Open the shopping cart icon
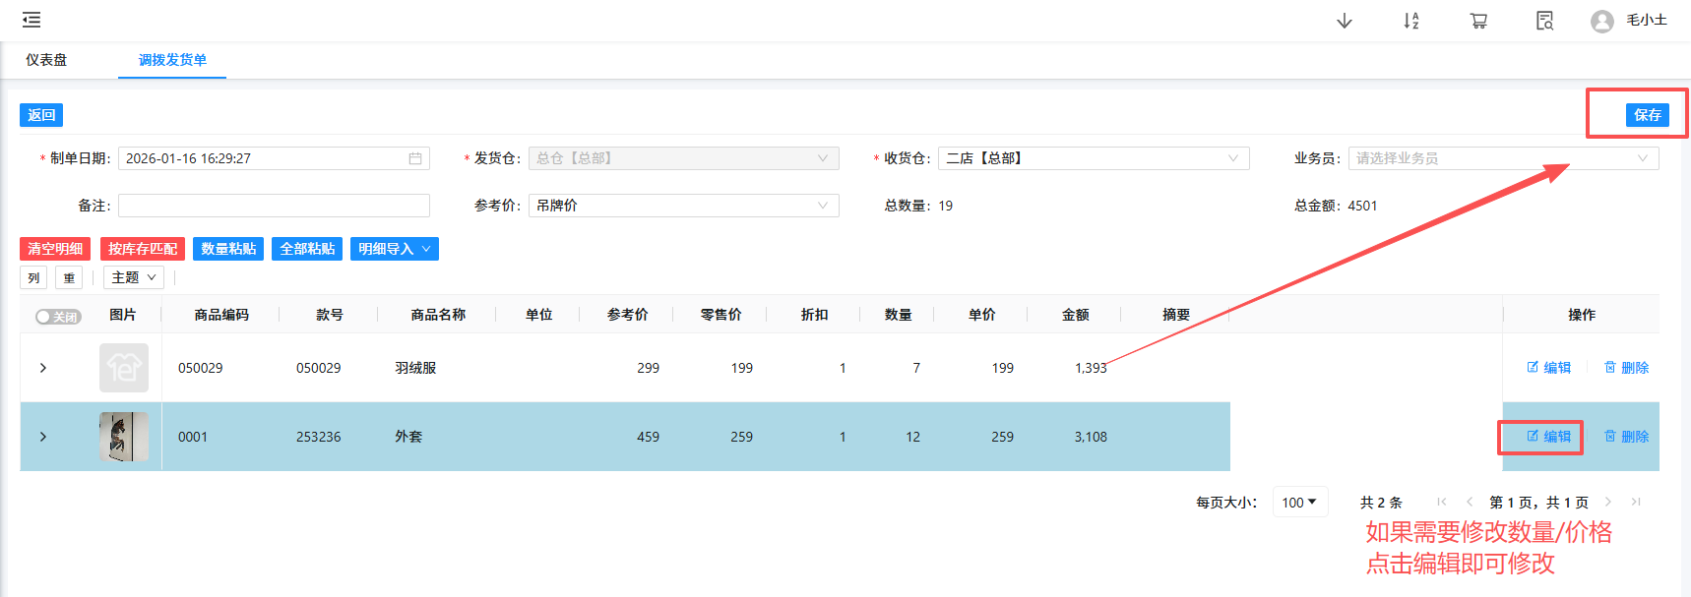Image resolution: width=1691 pixels, height=597 pixels. pos(1477,21)
